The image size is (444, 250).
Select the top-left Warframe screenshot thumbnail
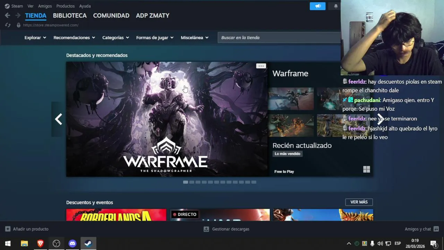pyautogui.click(x=291, y=99)
